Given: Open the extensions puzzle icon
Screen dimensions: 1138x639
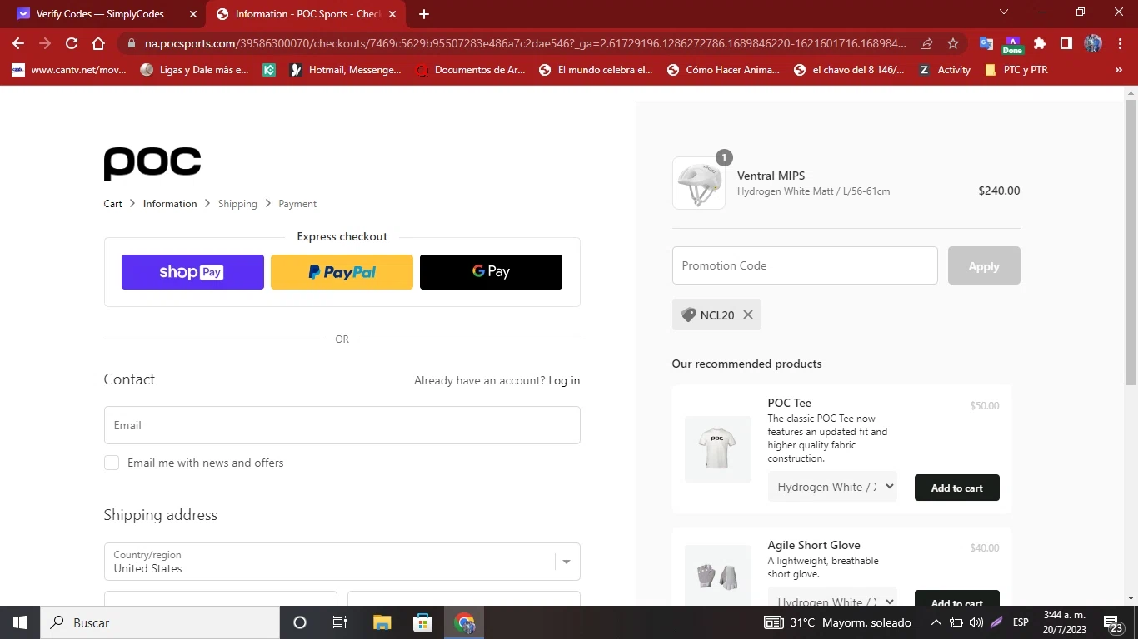Looking at the screenshot, I should (1039, 43).
